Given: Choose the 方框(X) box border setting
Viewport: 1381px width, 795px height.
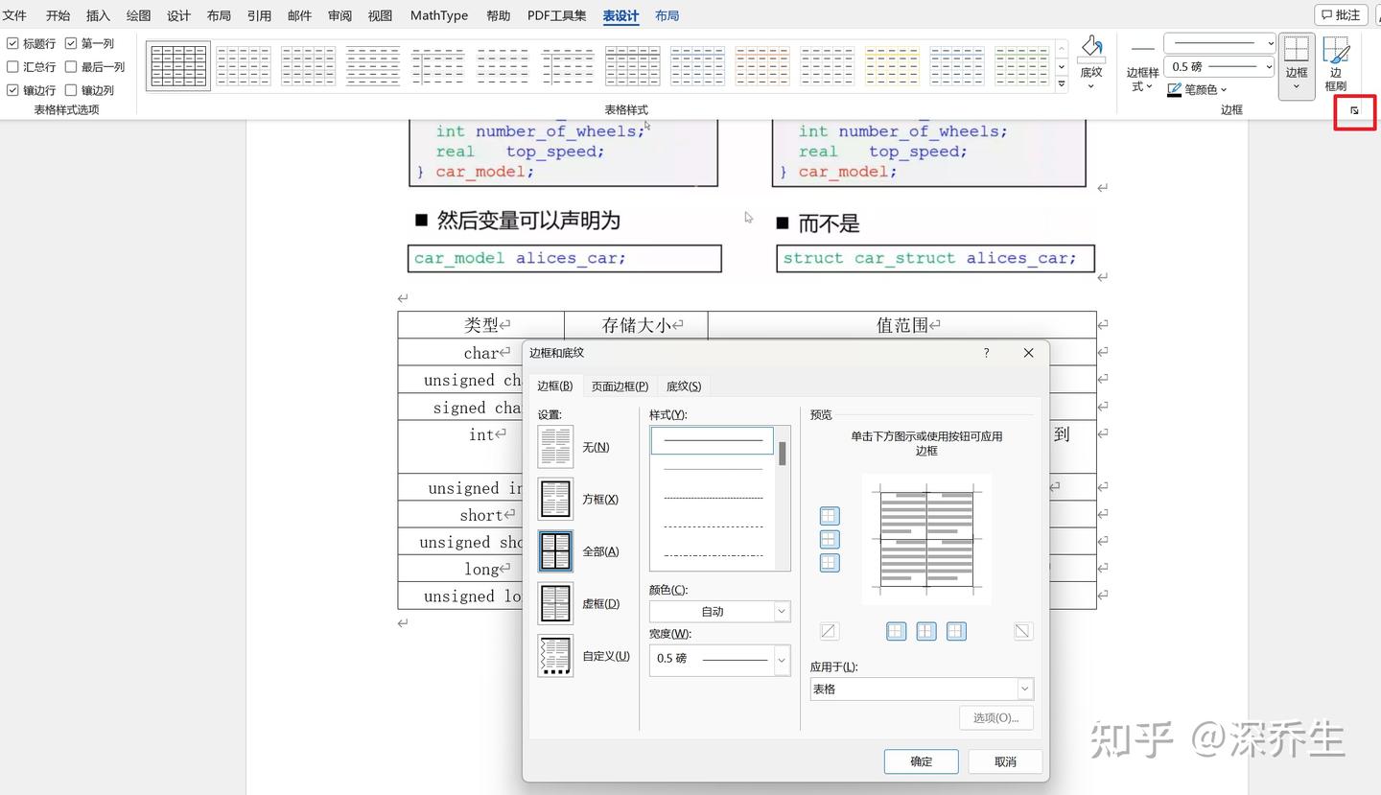Looking at the screenshot, I should (x=555, y=500).
